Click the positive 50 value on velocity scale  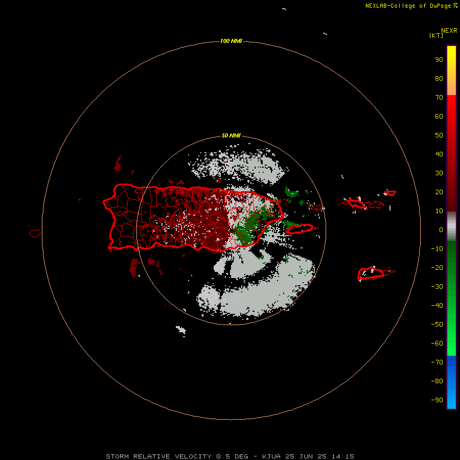[x=439, y=135]
